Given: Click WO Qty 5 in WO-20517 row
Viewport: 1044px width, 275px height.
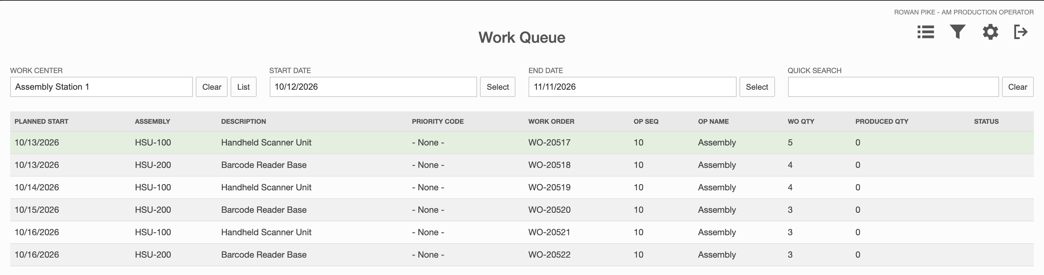Looking at the screenshot, I should (790, 142).
